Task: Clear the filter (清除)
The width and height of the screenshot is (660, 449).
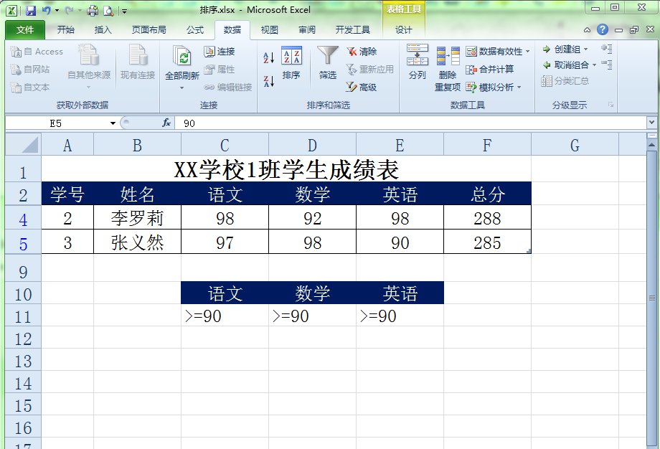Action: 362,52
